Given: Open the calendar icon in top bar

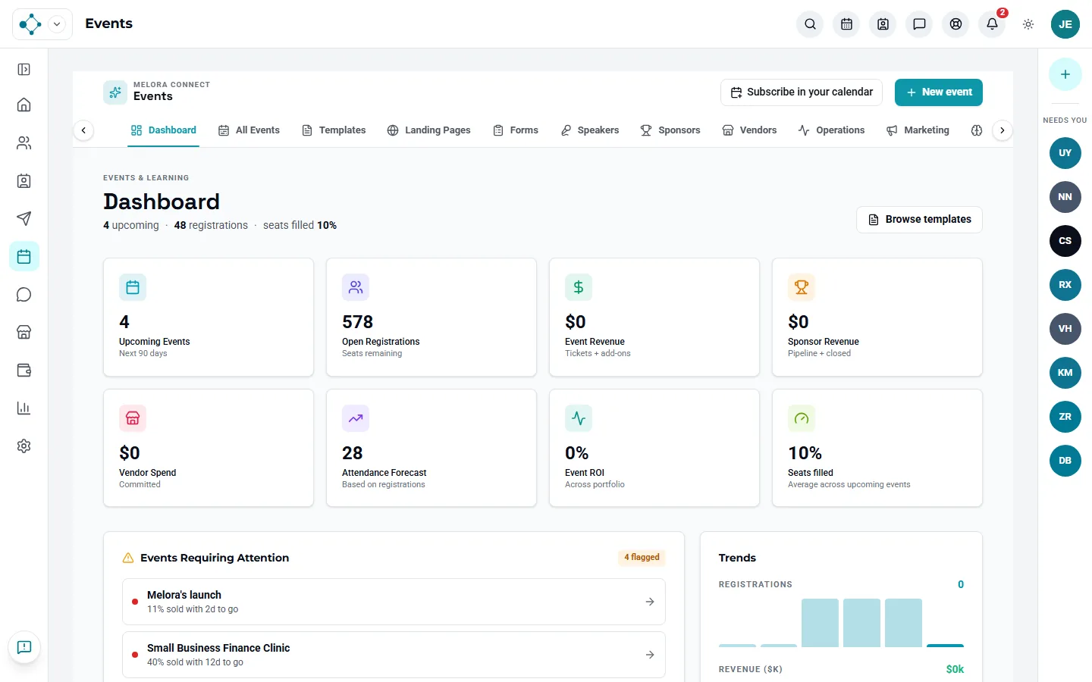Looking at the screenshot, I should pos(846,24).
